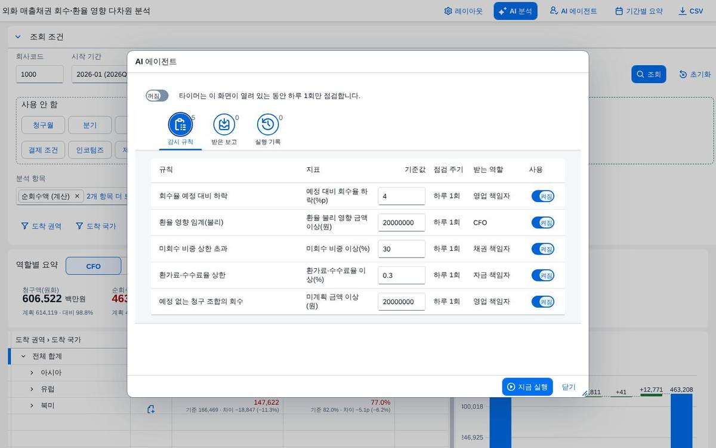Open the 받은 보고 inbox tab icon

click(x=224, y=124)
